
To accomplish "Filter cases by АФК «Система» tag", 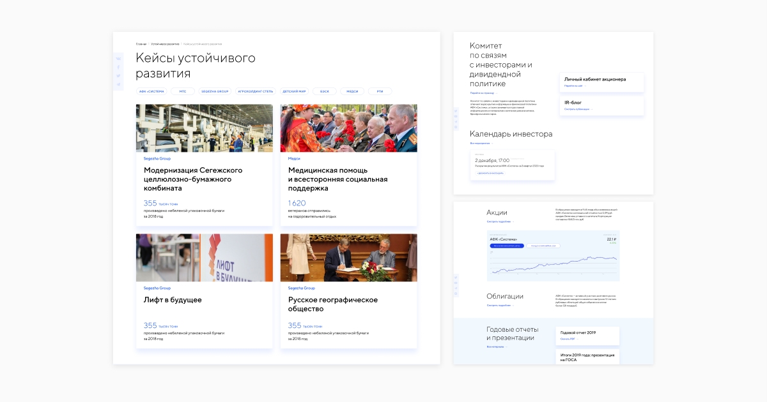I will click(151, 91).
